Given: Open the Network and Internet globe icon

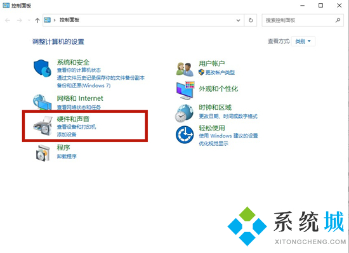Looking at the screenshot, I should click(43, 102).
